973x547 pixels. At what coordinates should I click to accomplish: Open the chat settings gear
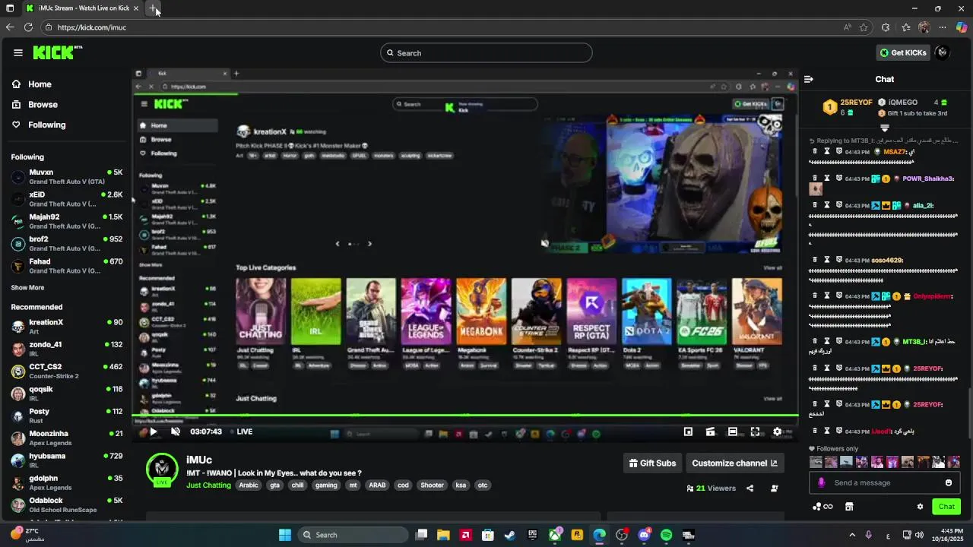point(920,507)
